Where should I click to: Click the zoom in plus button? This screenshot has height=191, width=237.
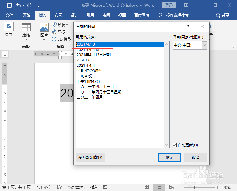(217, 187)
